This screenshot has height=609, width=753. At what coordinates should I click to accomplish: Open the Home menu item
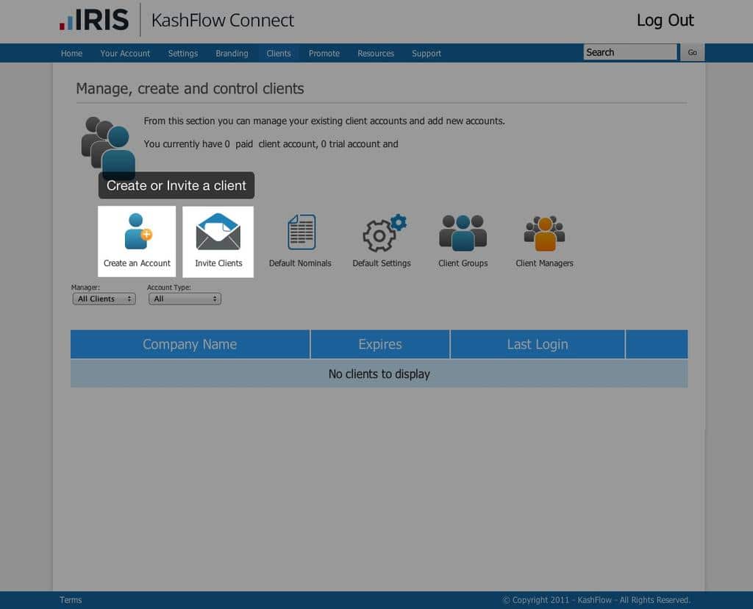point(71,53)
